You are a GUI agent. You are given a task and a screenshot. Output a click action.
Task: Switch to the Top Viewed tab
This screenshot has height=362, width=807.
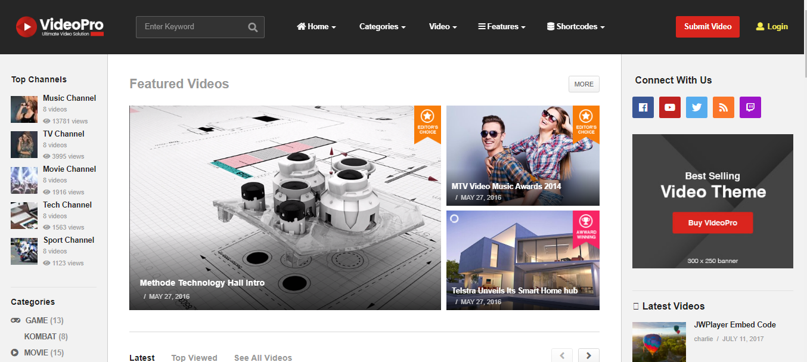pos(194,358)
